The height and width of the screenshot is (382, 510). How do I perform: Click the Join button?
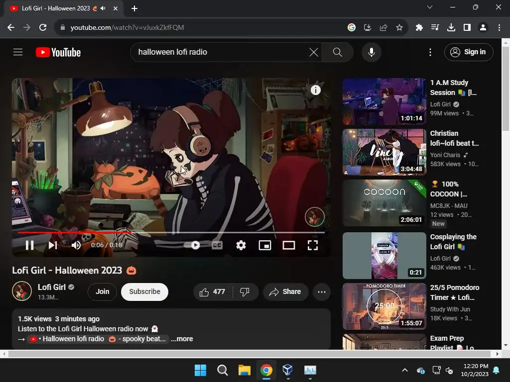102,291
